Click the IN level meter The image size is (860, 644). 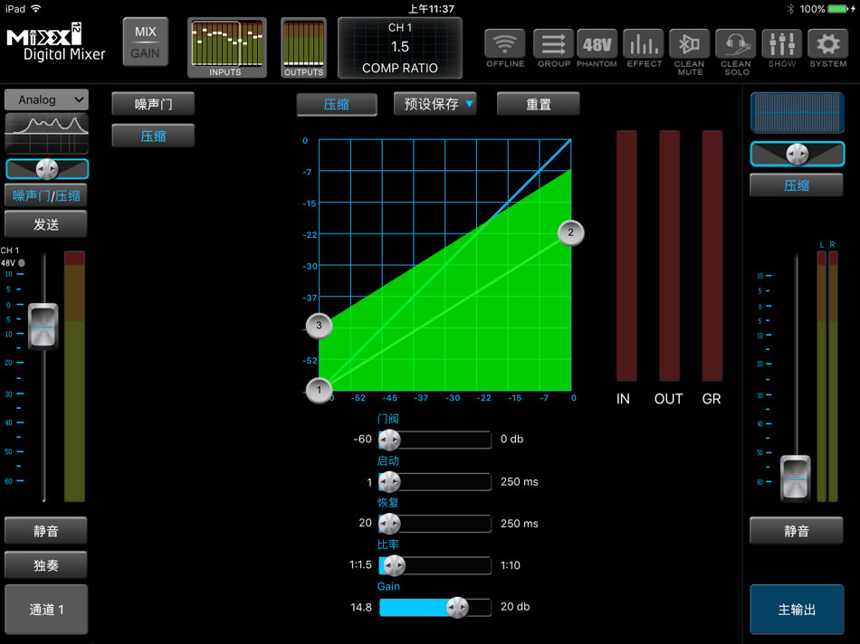626,256
